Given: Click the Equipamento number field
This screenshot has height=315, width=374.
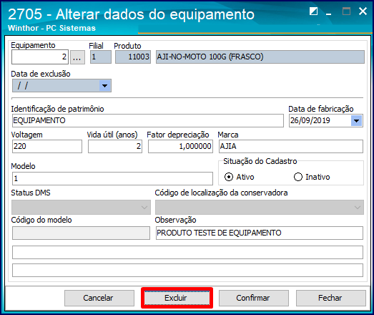Looking at the screenshot, I should point(40,57).
